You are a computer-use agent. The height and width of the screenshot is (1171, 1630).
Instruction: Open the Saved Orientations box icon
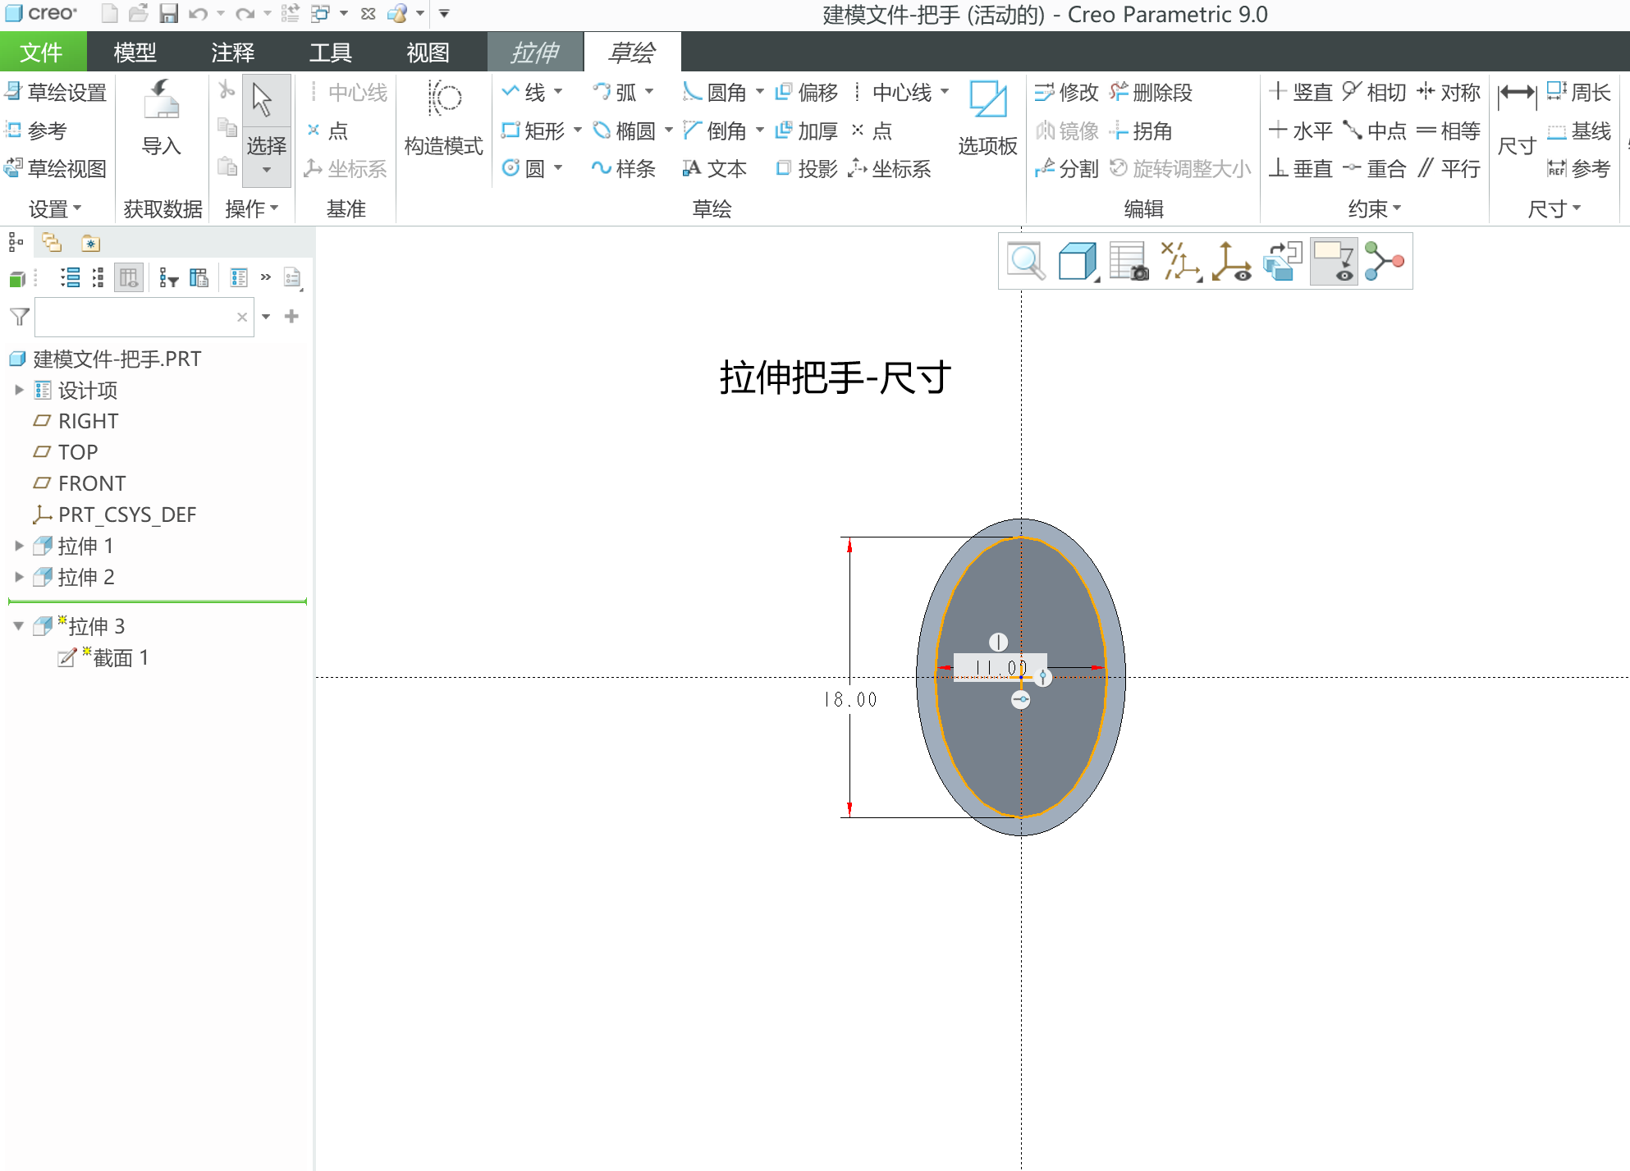pos(1078,261)
